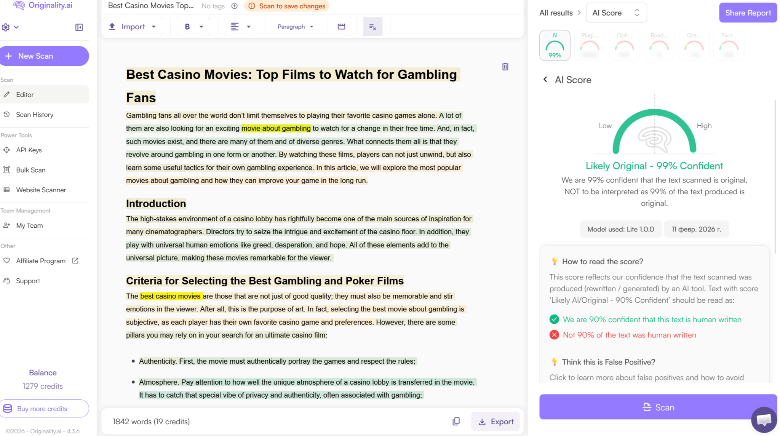Click the calendar toolbar icon

pyautogui.click(x=341, y=27)
